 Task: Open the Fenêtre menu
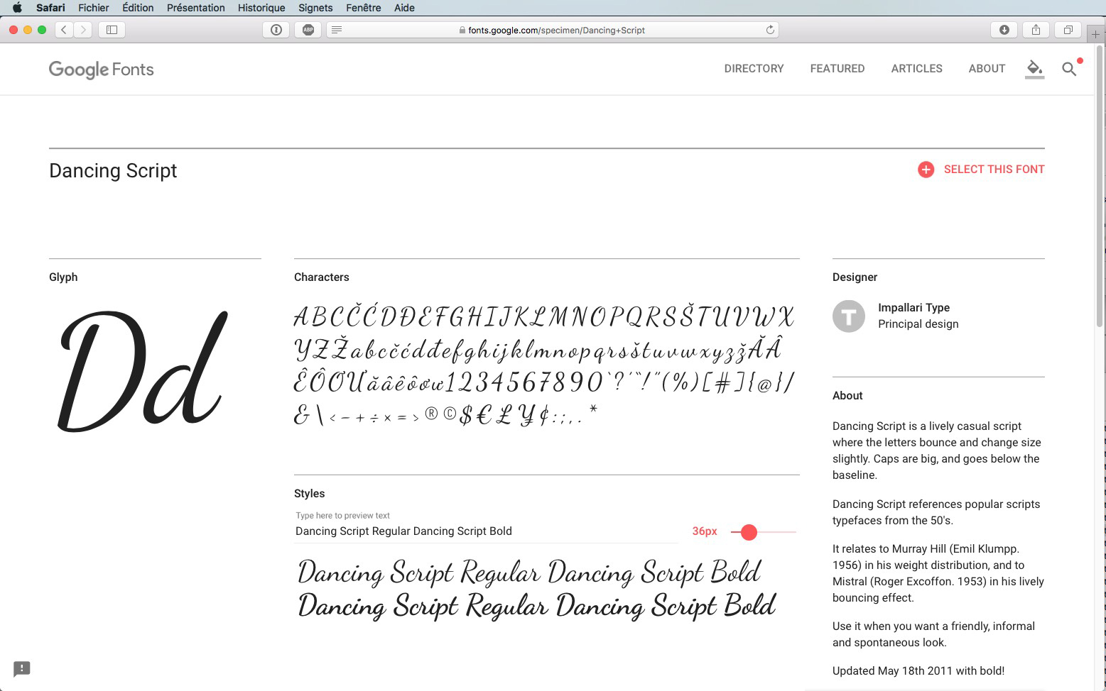tap(363, 8)
